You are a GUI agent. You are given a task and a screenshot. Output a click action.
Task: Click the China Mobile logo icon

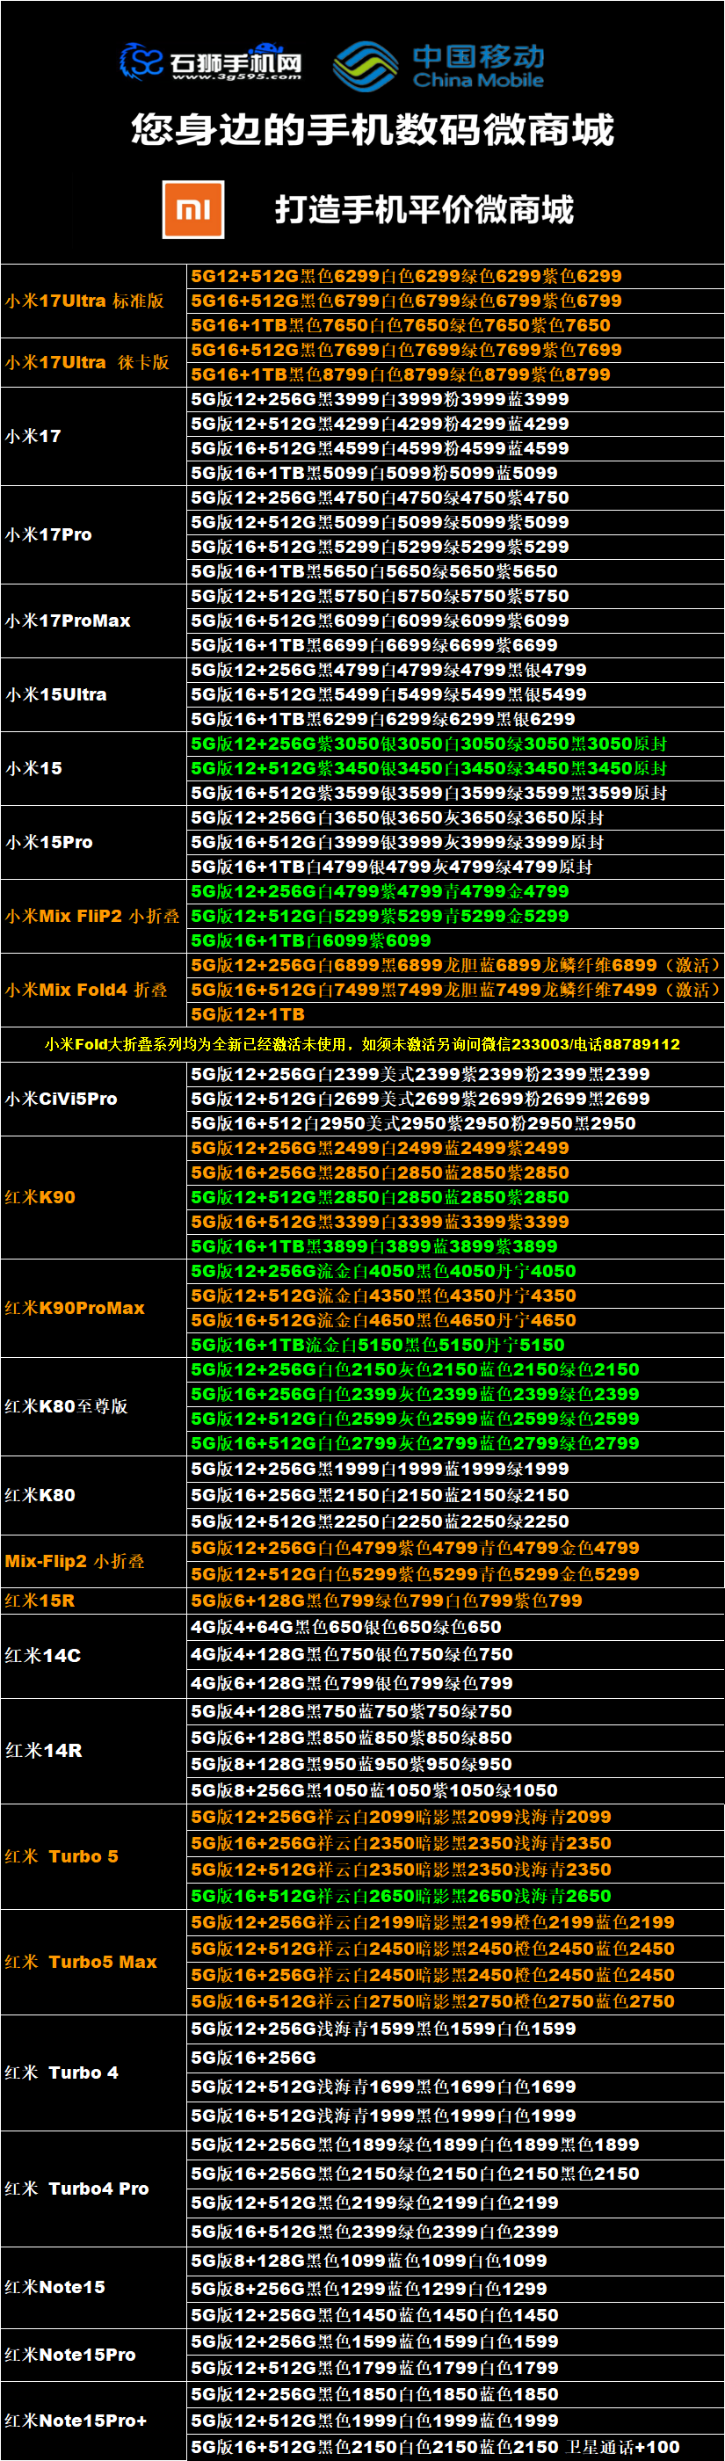(365, 66)
